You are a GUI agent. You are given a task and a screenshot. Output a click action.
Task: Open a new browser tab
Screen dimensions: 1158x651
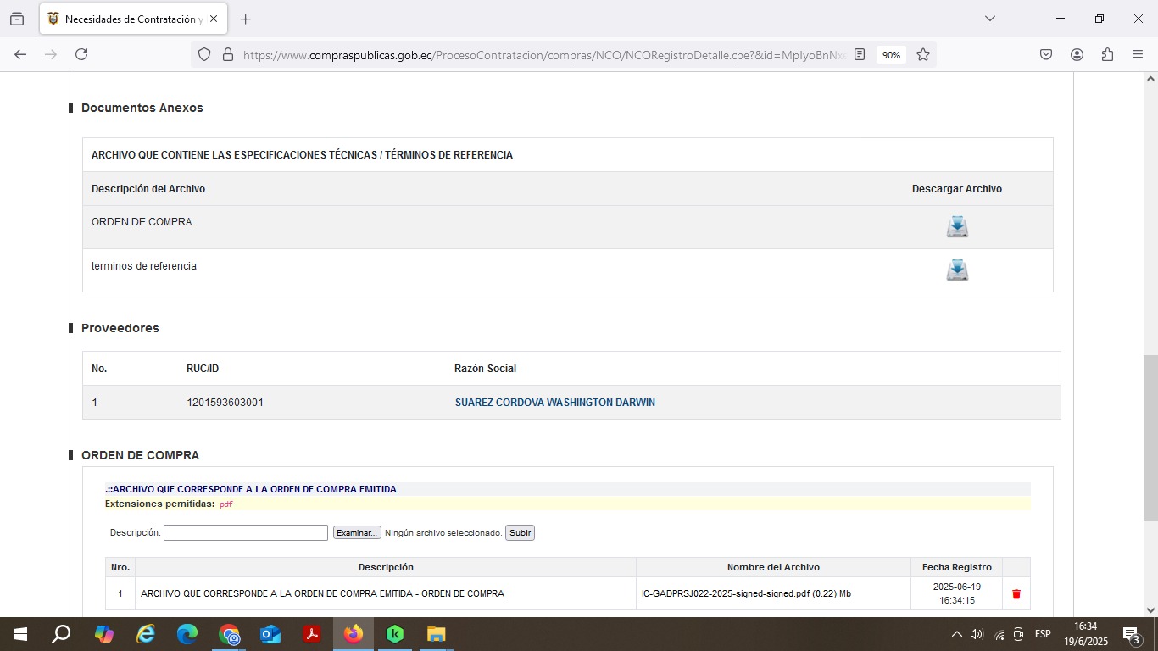coord(246,19)
